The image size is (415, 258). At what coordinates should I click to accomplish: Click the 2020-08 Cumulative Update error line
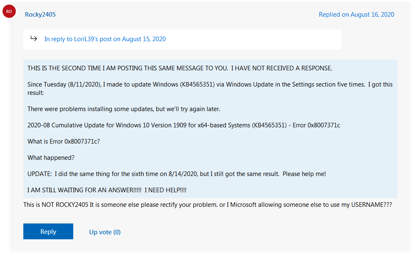(184, 125)
